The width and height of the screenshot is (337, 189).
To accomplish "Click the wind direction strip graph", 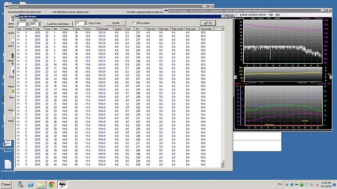I will [283, 74].
